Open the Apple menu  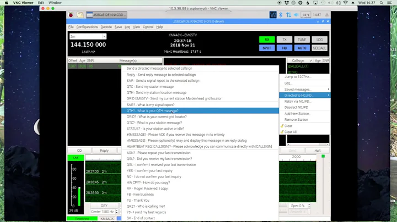pyautogui.click(x=7, y=3)
